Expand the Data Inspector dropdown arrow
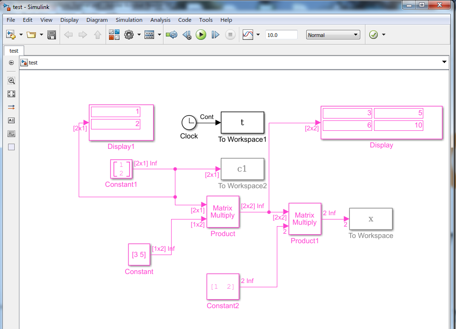The image size is (456, 329). pos(258,35)
